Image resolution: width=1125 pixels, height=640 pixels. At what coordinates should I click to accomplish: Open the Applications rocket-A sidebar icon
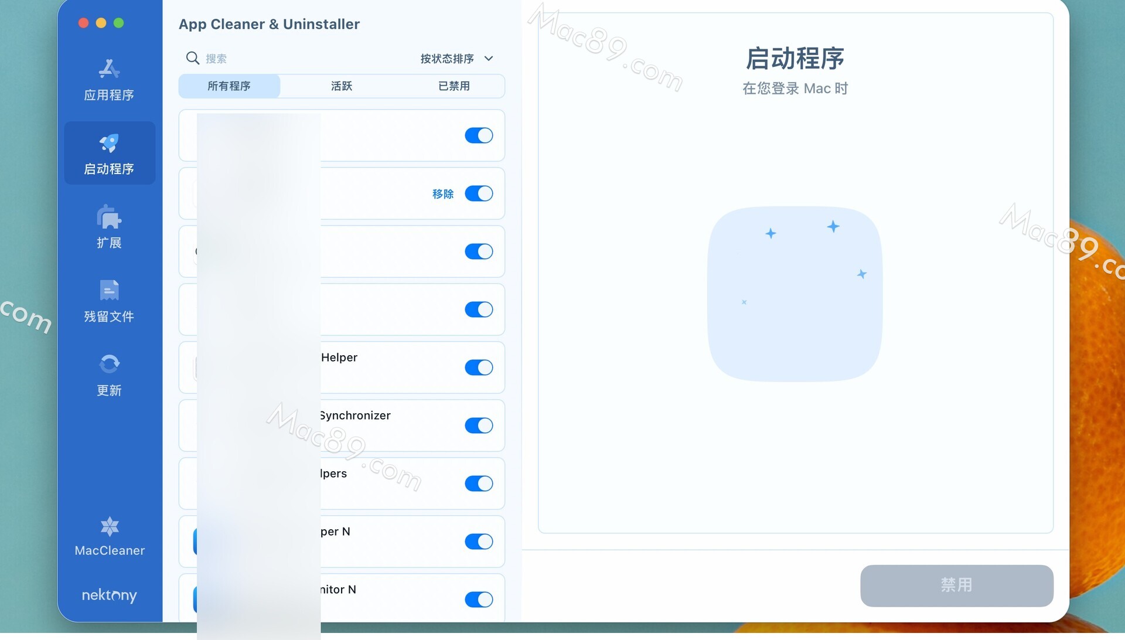109,70
